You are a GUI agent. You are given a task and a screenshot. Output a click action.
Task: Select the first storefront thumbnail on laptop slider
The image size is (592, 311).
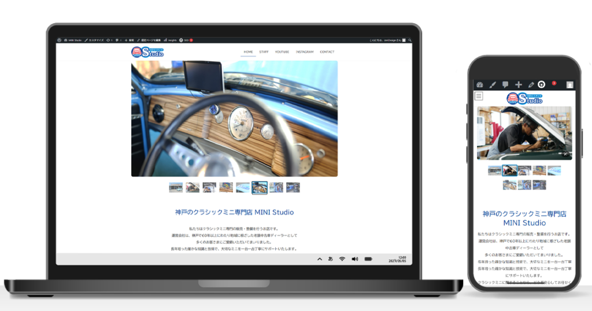[176, 187]
